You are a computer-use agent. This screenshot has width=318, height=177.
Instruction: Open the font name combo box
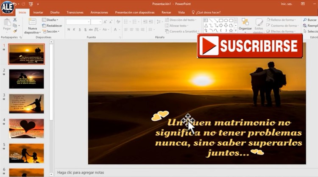click(78, 22)
